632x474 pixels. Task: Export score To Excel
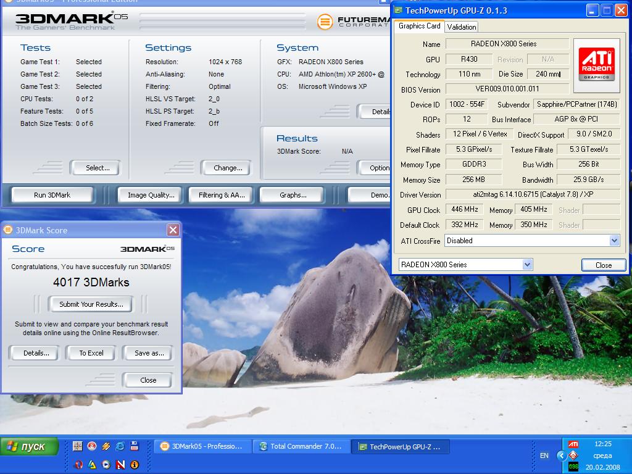pos(91,353)
